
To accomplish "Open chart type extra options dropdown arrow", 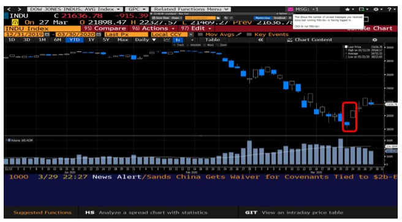I will point(192,40).
